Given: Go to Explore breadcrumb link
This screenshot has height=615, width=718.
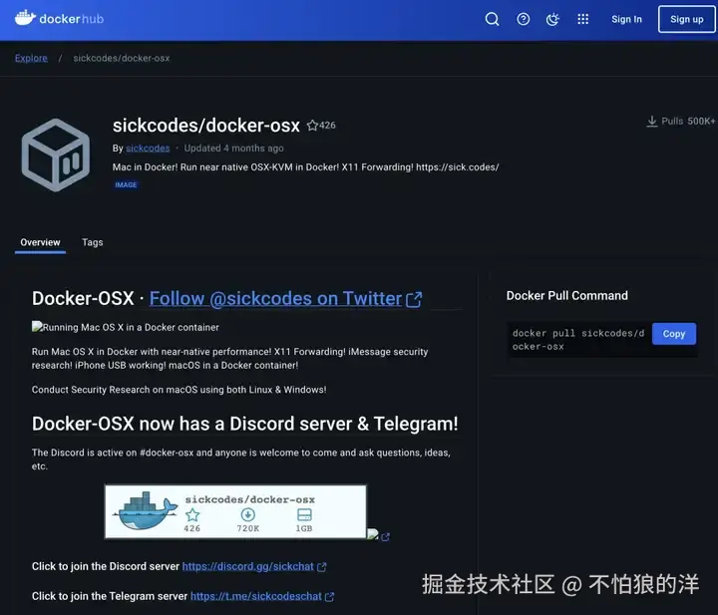Looking at the screenshot, I should tap(31, 58).
